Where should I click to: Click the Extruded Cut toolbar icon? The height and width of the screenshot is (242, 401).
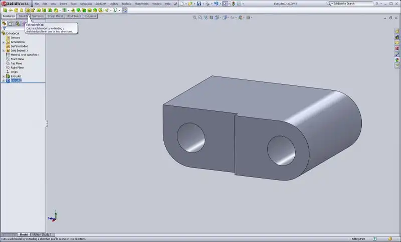pos(28,10)
